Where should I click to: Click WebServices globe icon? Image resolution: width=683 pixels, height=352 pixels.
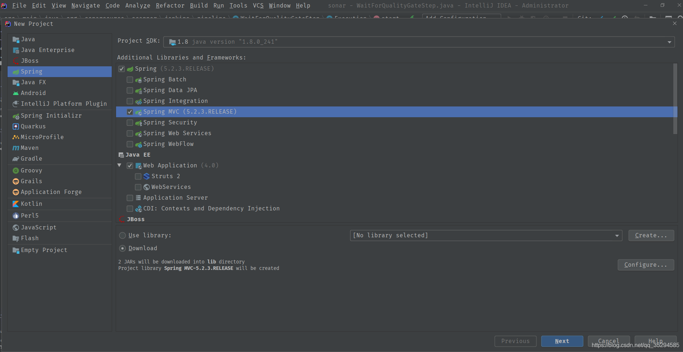point(147,187)
